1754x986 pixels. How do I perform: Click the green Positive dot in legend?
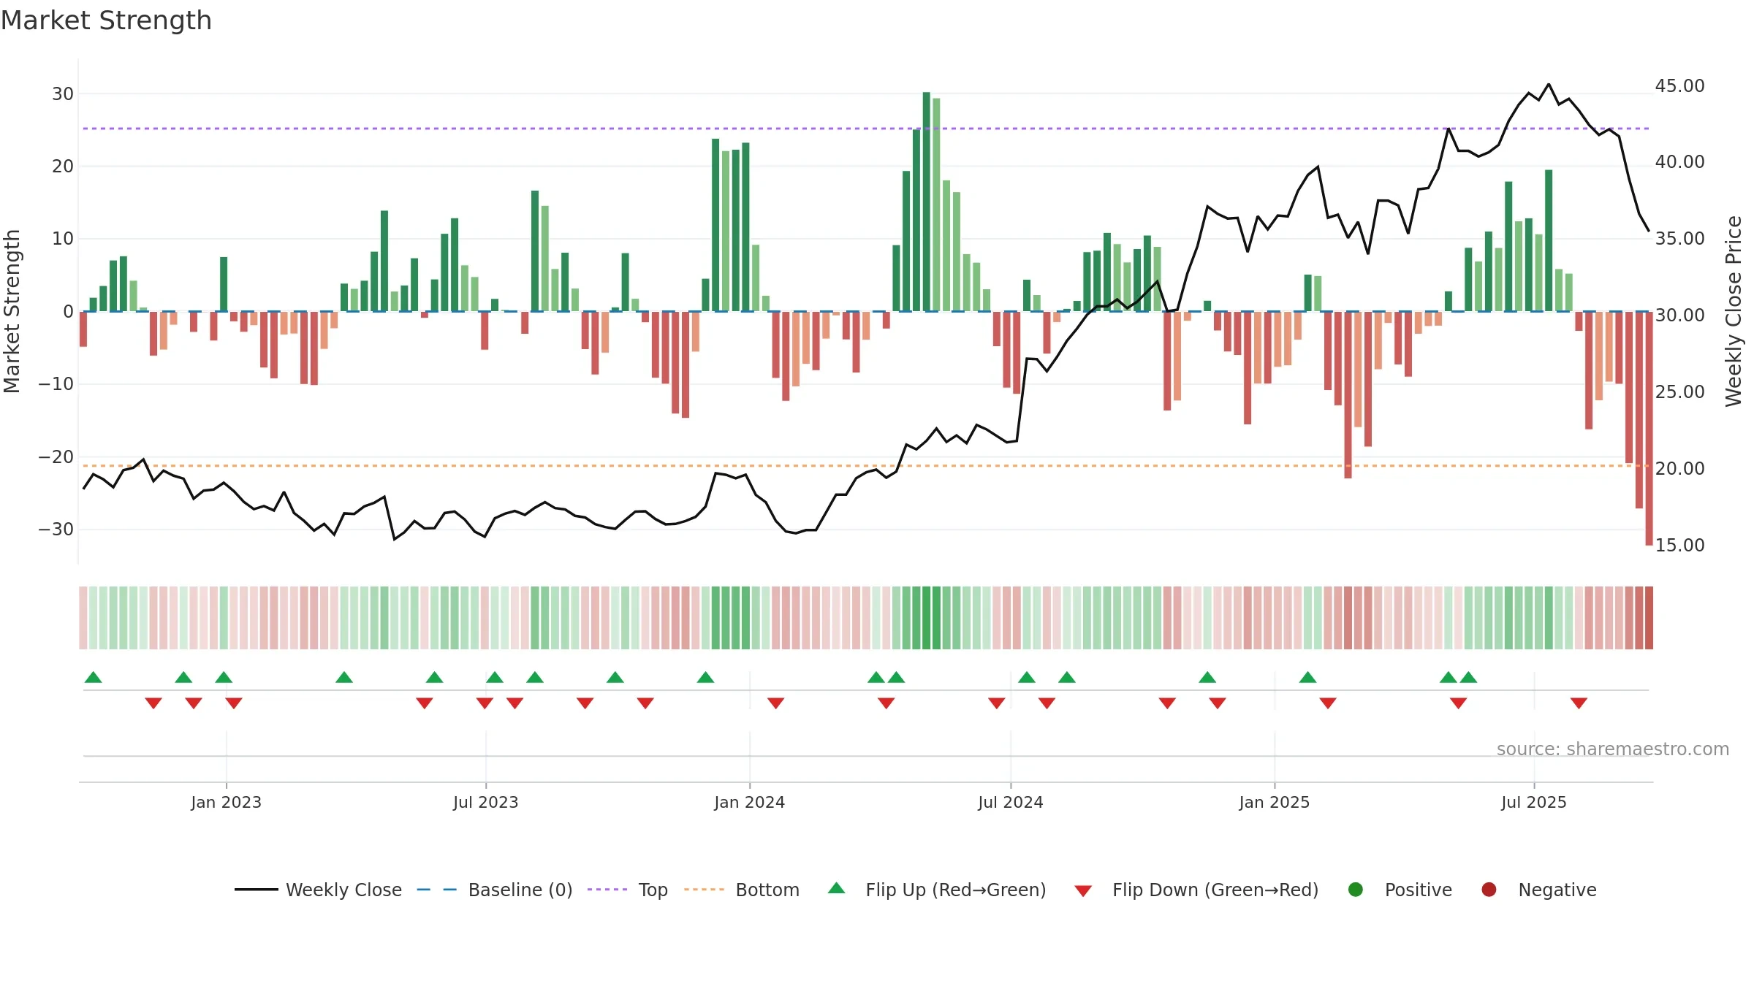click(1355, 890)
